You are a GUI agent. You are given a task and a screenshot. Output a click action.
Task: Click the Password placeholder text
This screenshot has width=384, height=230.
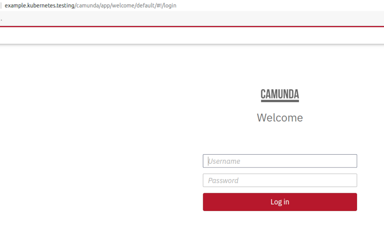tap(223, 180)
